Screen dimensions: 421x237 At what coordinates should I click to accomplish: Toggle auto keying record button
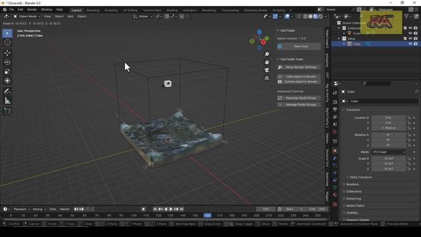click(143, 209)
